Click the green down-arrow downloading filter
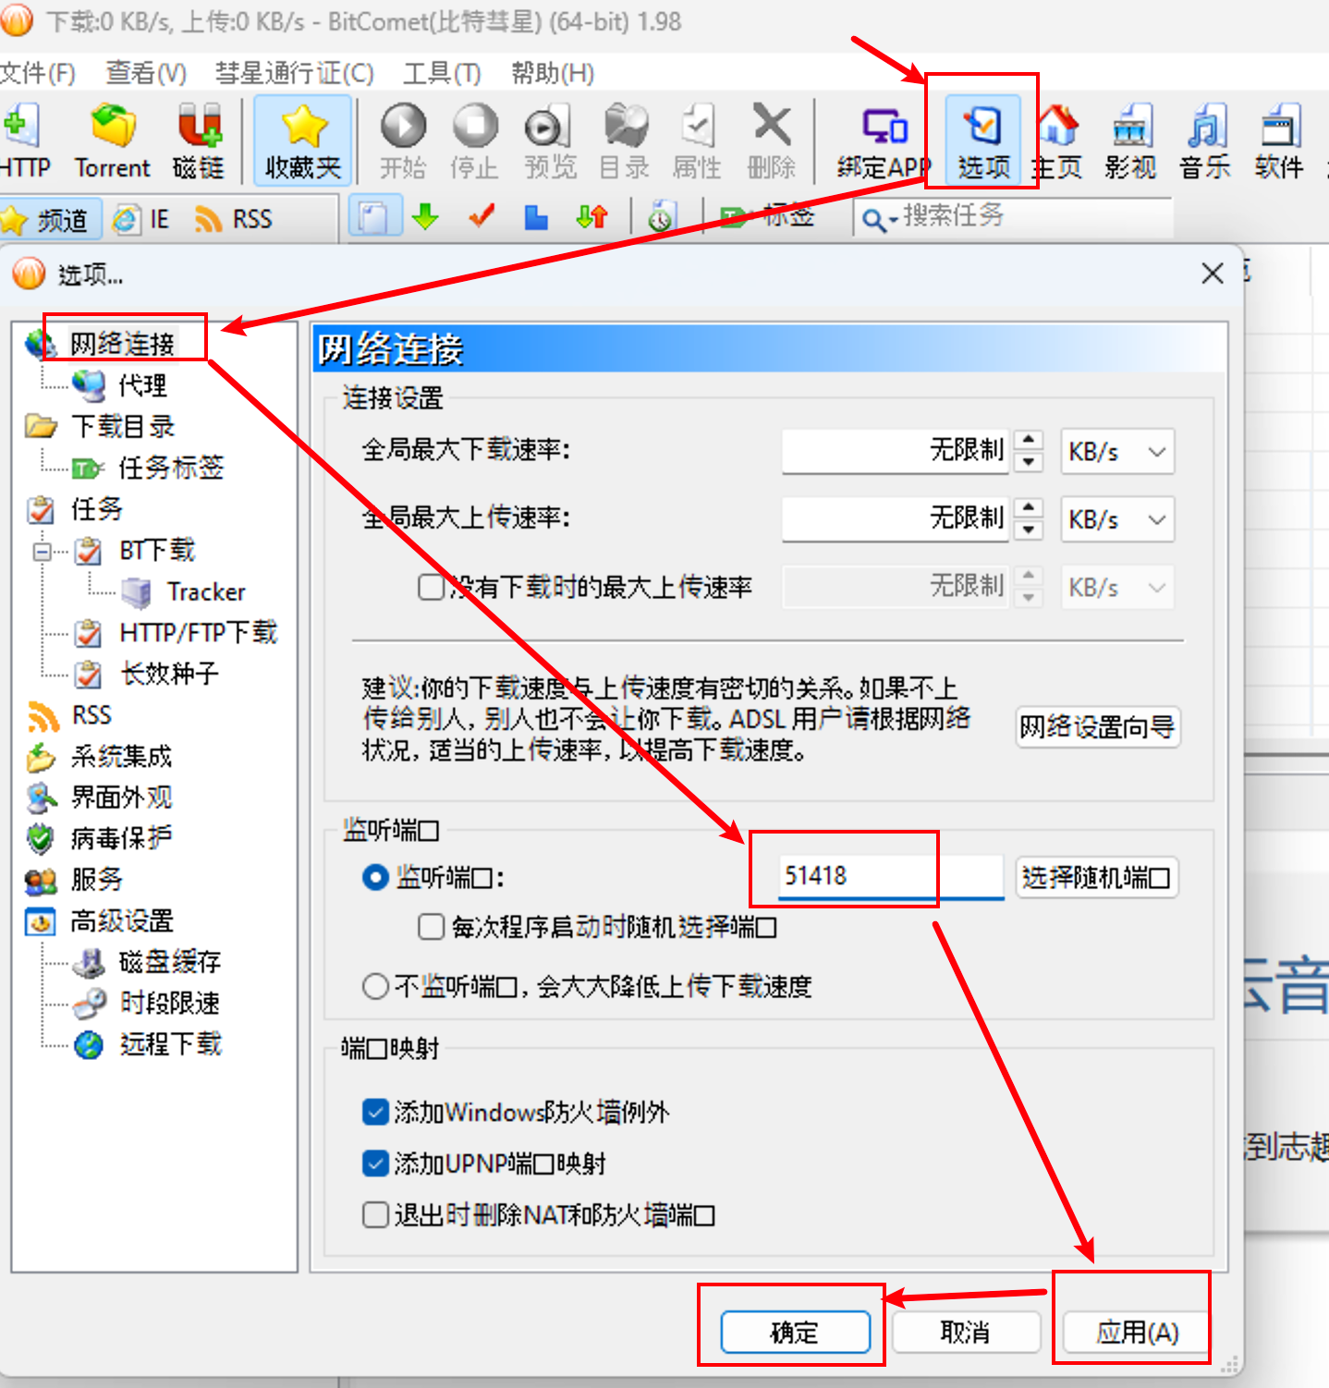 (425, 218)
